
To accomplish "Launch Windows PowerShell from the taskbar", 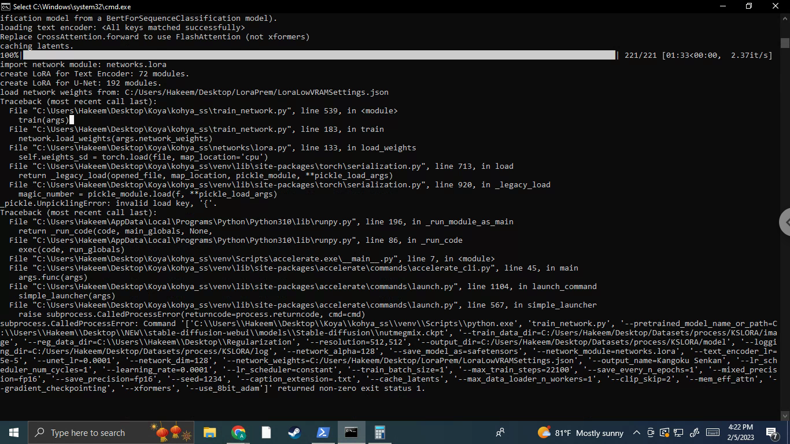I will click(323, 432).
